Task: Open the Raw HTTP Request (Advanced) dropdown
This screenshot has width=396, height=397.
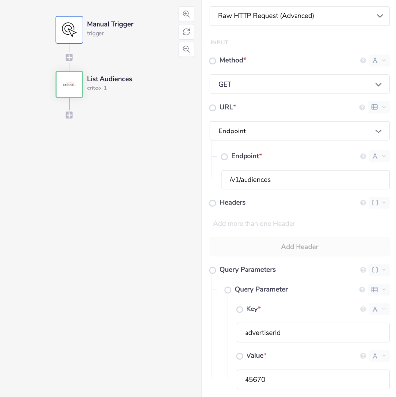Action: (x=299, y=16)
